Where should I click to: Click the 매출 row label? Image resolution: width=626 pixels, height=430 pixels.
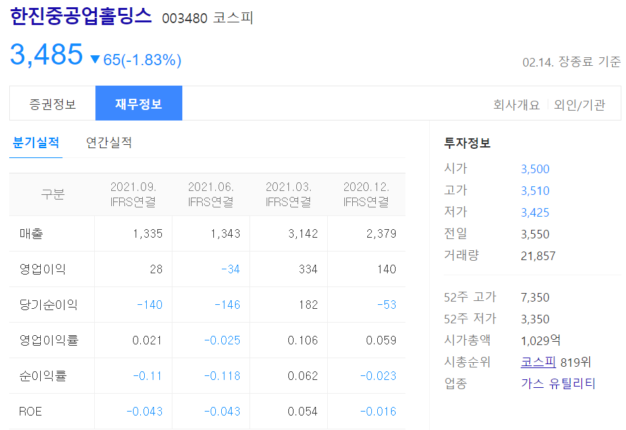pos(31,234)
